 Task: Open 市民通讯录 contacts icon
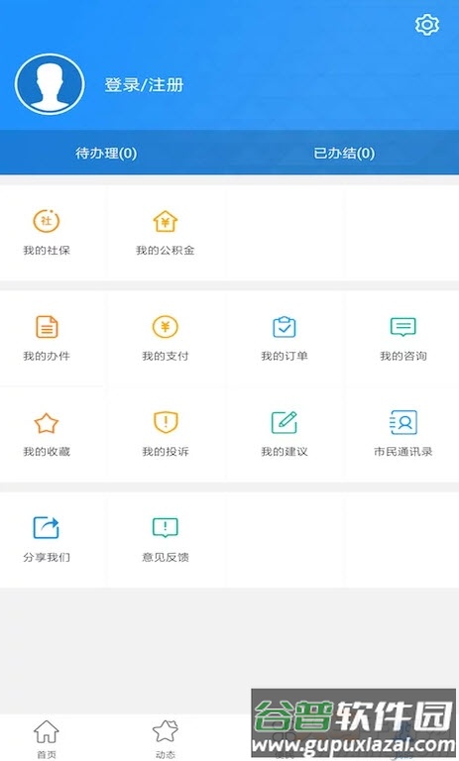[x=403, y=422]
